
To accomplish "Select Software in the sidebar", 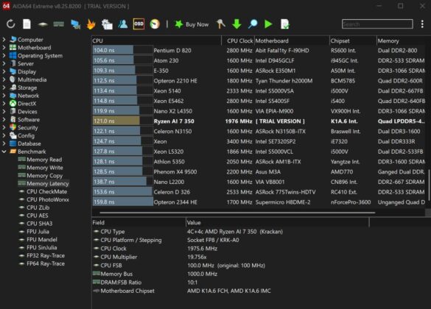I will pyautogui.click(x=29, y=119).
